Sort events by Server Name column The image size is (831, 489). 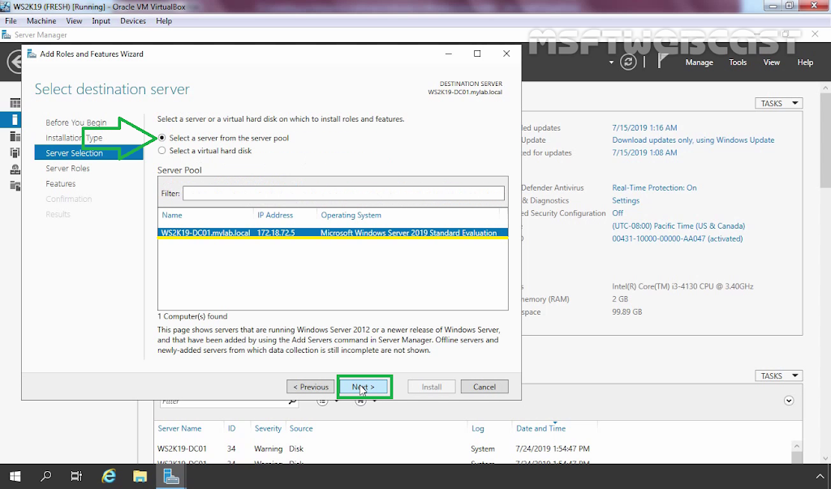tap(179, 428)
